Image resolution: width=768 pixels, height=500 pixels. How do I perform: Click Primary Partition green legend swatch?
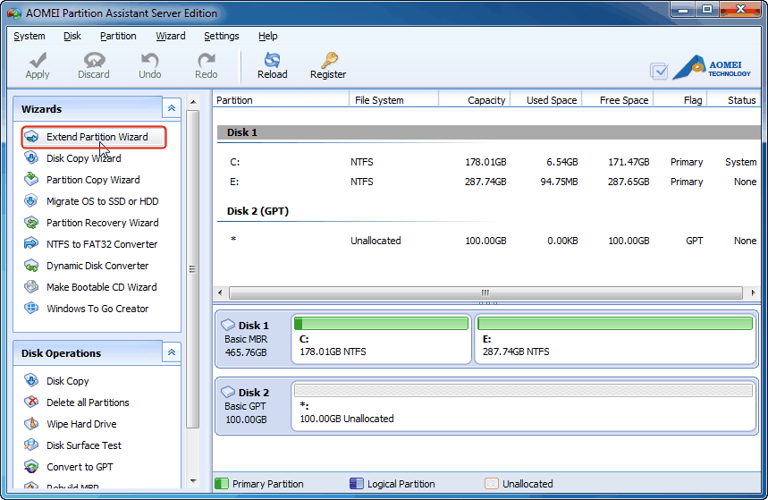[x=222, y=484]
